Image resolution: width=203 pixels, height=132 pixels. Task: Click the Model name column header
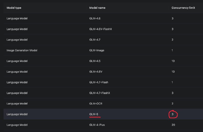point(97,8)
